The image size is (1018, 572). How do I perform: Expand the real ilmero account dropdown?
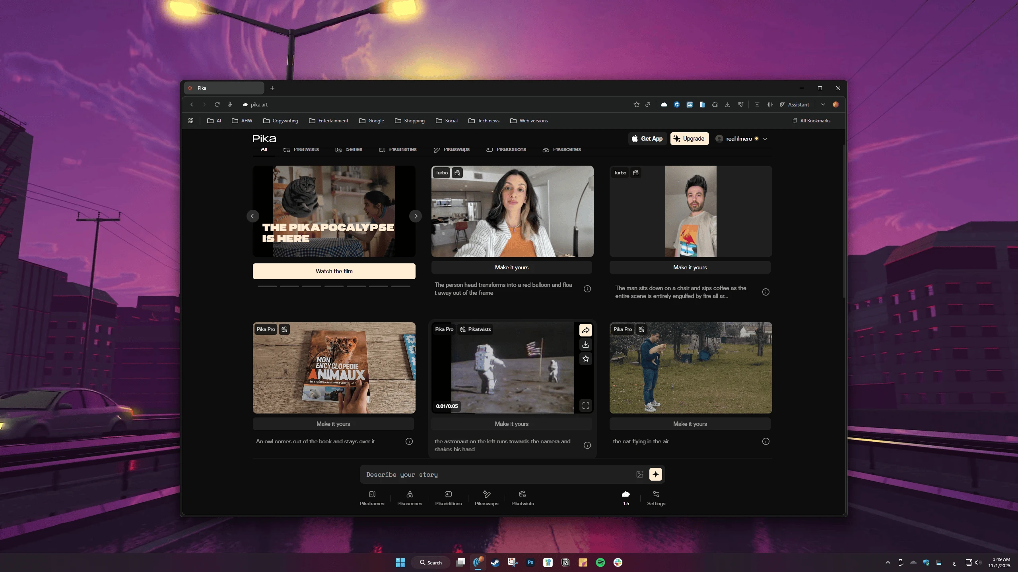(x=765, y=139)
